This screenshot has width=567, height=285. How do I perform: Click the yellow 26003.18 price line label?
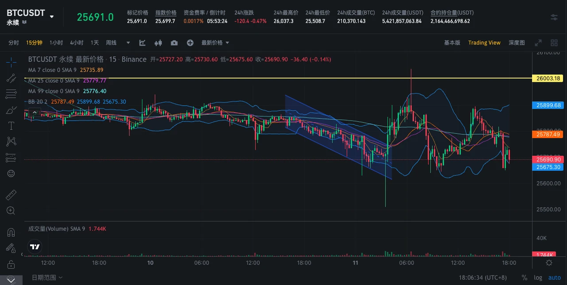[549, 78]
